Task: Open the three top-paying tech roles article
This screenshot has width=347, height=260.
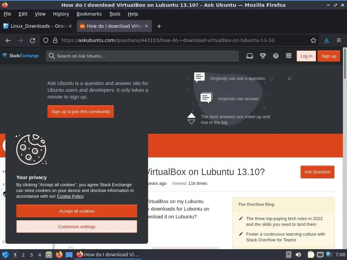Action: pyautogui.click(x=284, y=221)
